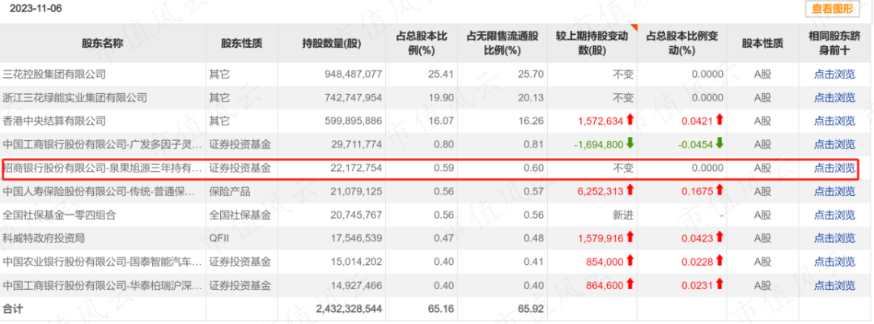The height and width of the screenshot is (324, 874).
Task: Select the 中国农业银行-国泰智能汽车 shareholder name
Action: click(103, 262)
